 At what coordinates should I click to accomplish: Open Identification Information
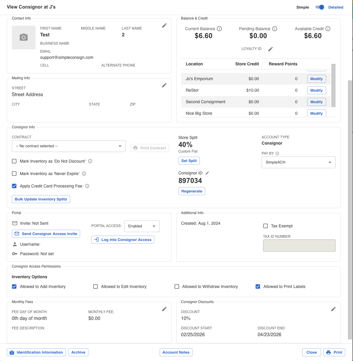click(x=36, y=352)
